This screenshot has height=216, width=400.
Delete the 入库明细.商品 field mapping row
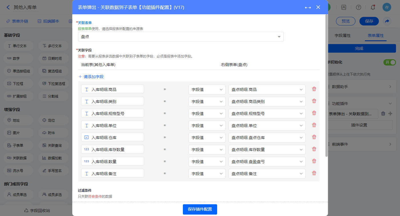(x=314, y=89)
